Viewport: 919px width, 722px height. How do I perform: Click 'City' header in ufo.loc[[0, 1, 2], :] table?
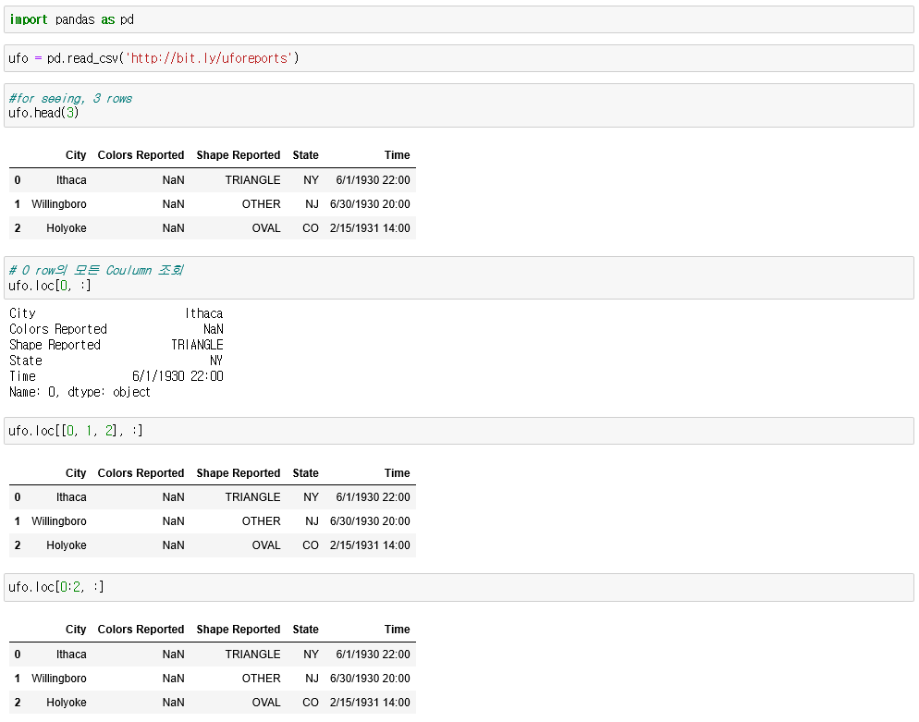click(76, 473)
